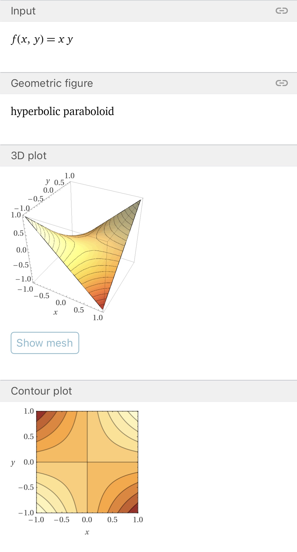Click the f(x, y) = x y formula

click(x=42, y=39)
